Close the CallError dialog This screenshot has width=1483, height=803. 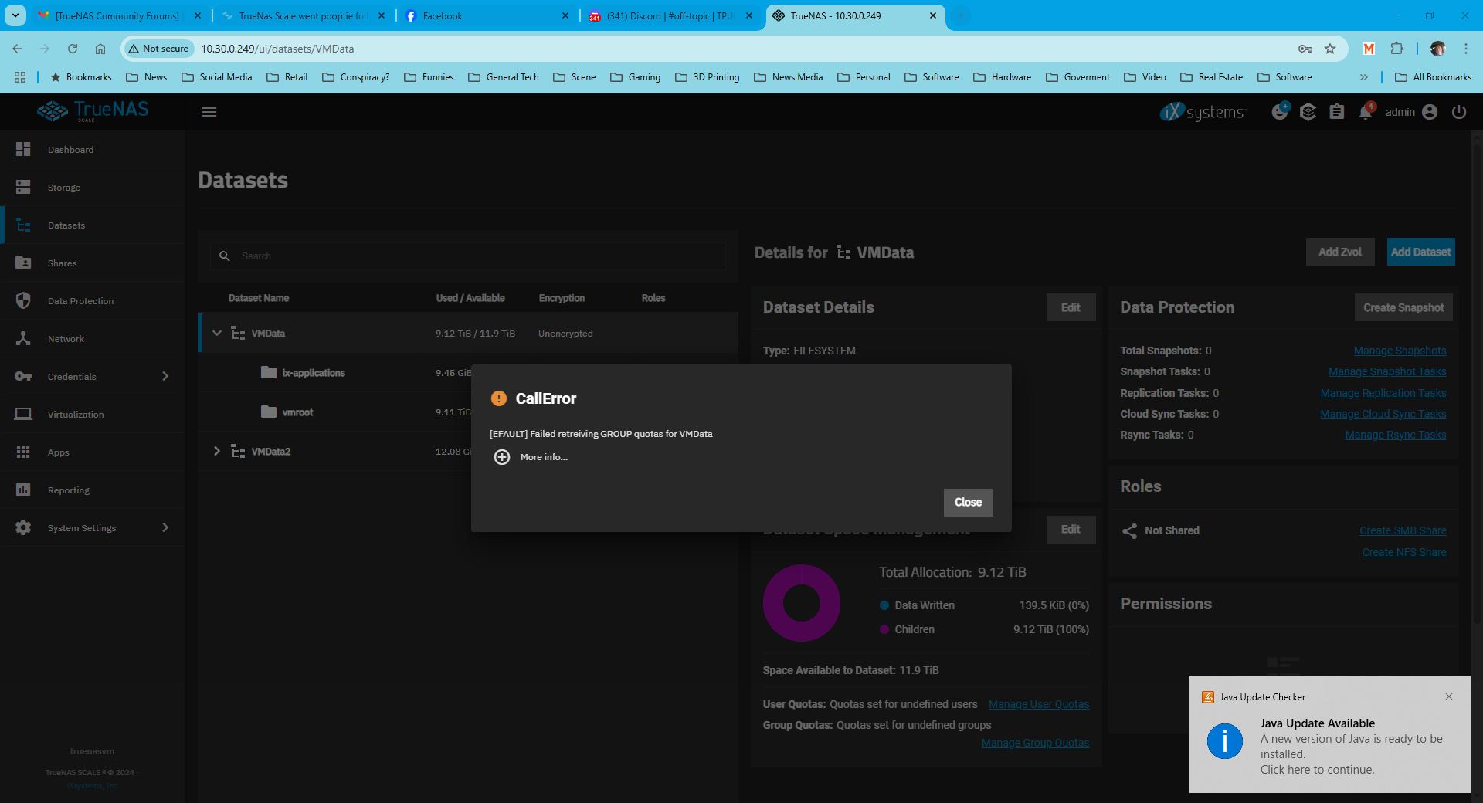968,502
